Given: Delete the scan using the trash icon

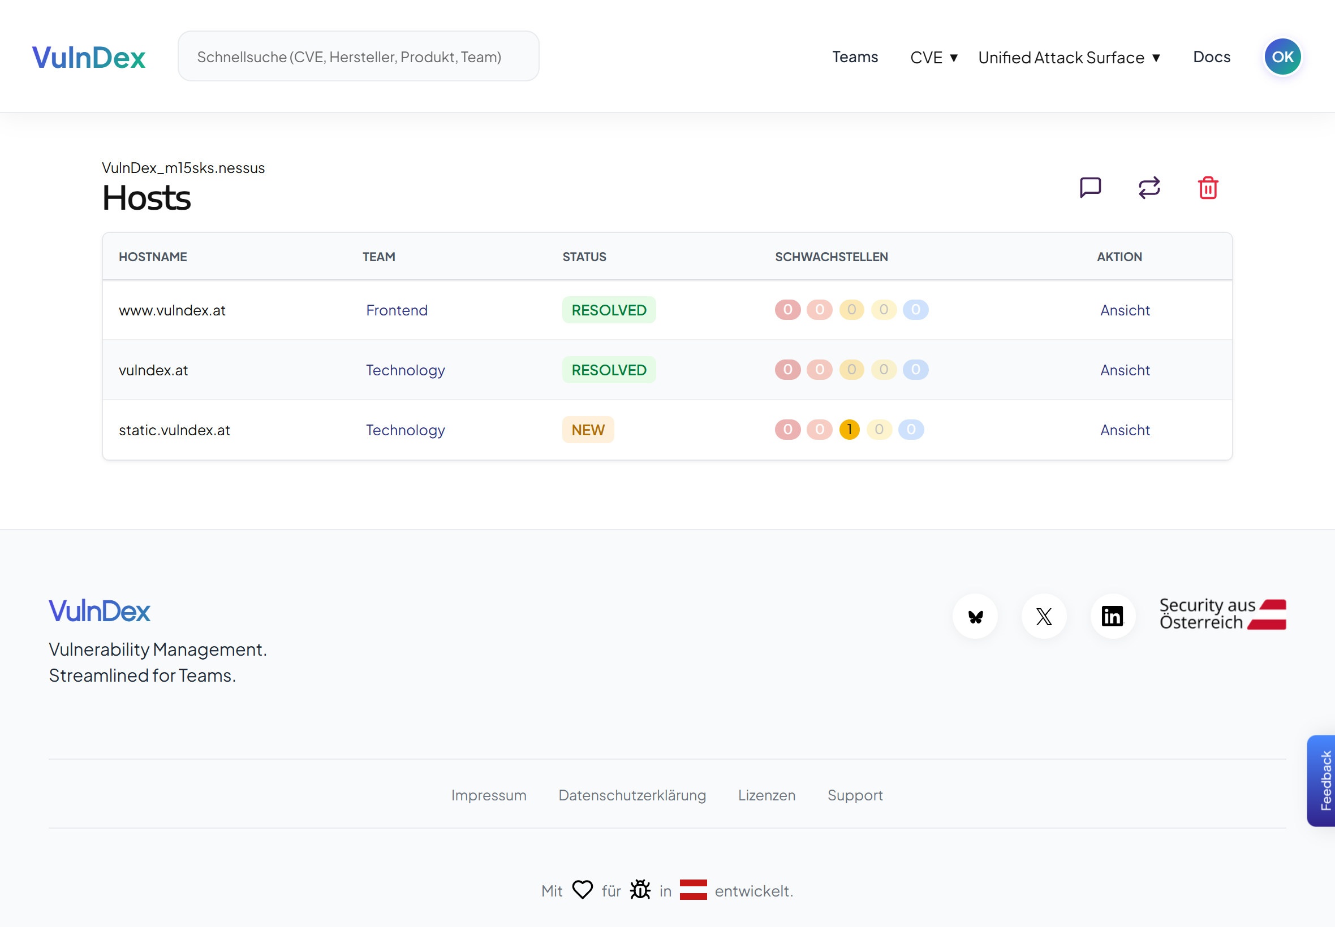Looking at the screenshot, I should tap(1208, 187).
